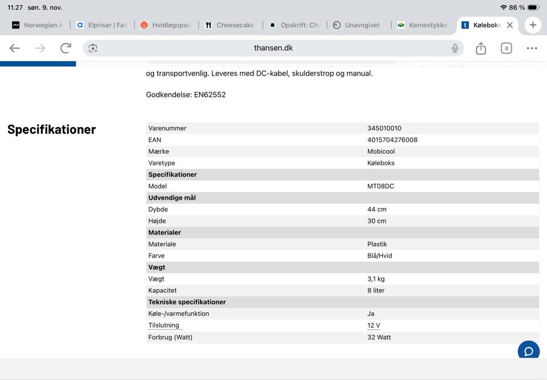Image resolution: width=547 pixels, height=380 pixels.
Task: Close the Køleboks tab
Action: click(509, 25)
